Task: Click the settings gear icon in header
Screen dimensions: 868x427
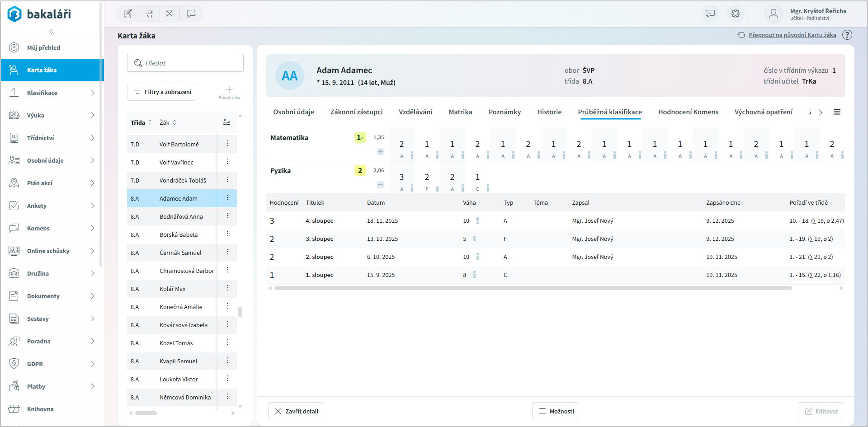Action: [x=736, y=14]
